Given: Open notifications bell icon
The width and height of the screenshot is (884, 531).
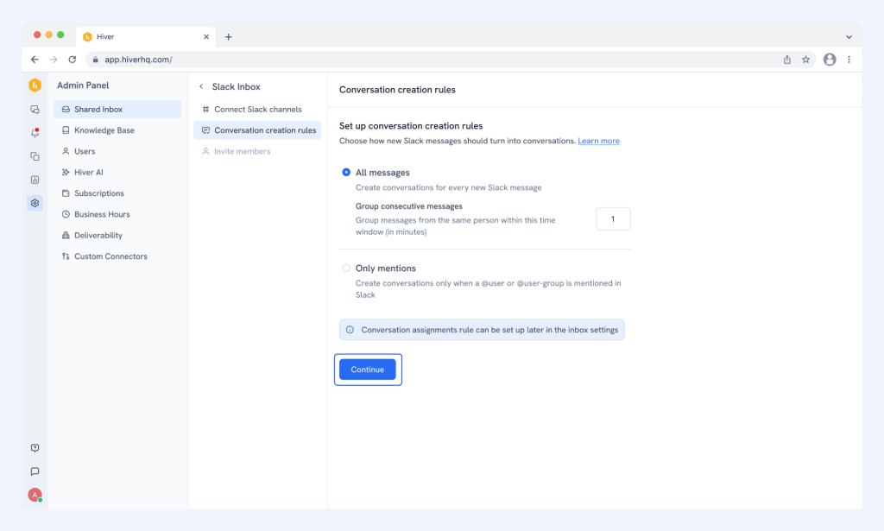Looking at the screenshot, I should (x=35, y=132).
